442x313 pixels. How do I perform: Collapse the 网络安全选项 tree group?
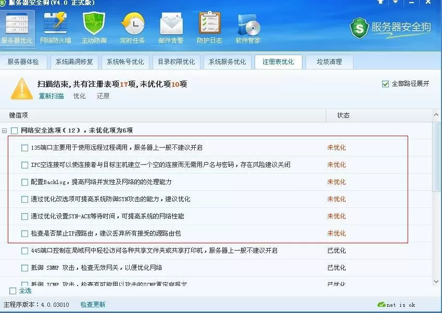4,131
